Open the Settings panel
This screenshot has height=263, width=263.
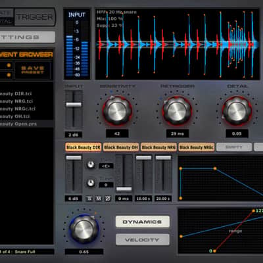28,37
